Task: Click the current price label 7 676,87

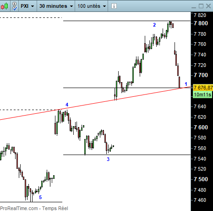Action: click(x=203, y=88)
